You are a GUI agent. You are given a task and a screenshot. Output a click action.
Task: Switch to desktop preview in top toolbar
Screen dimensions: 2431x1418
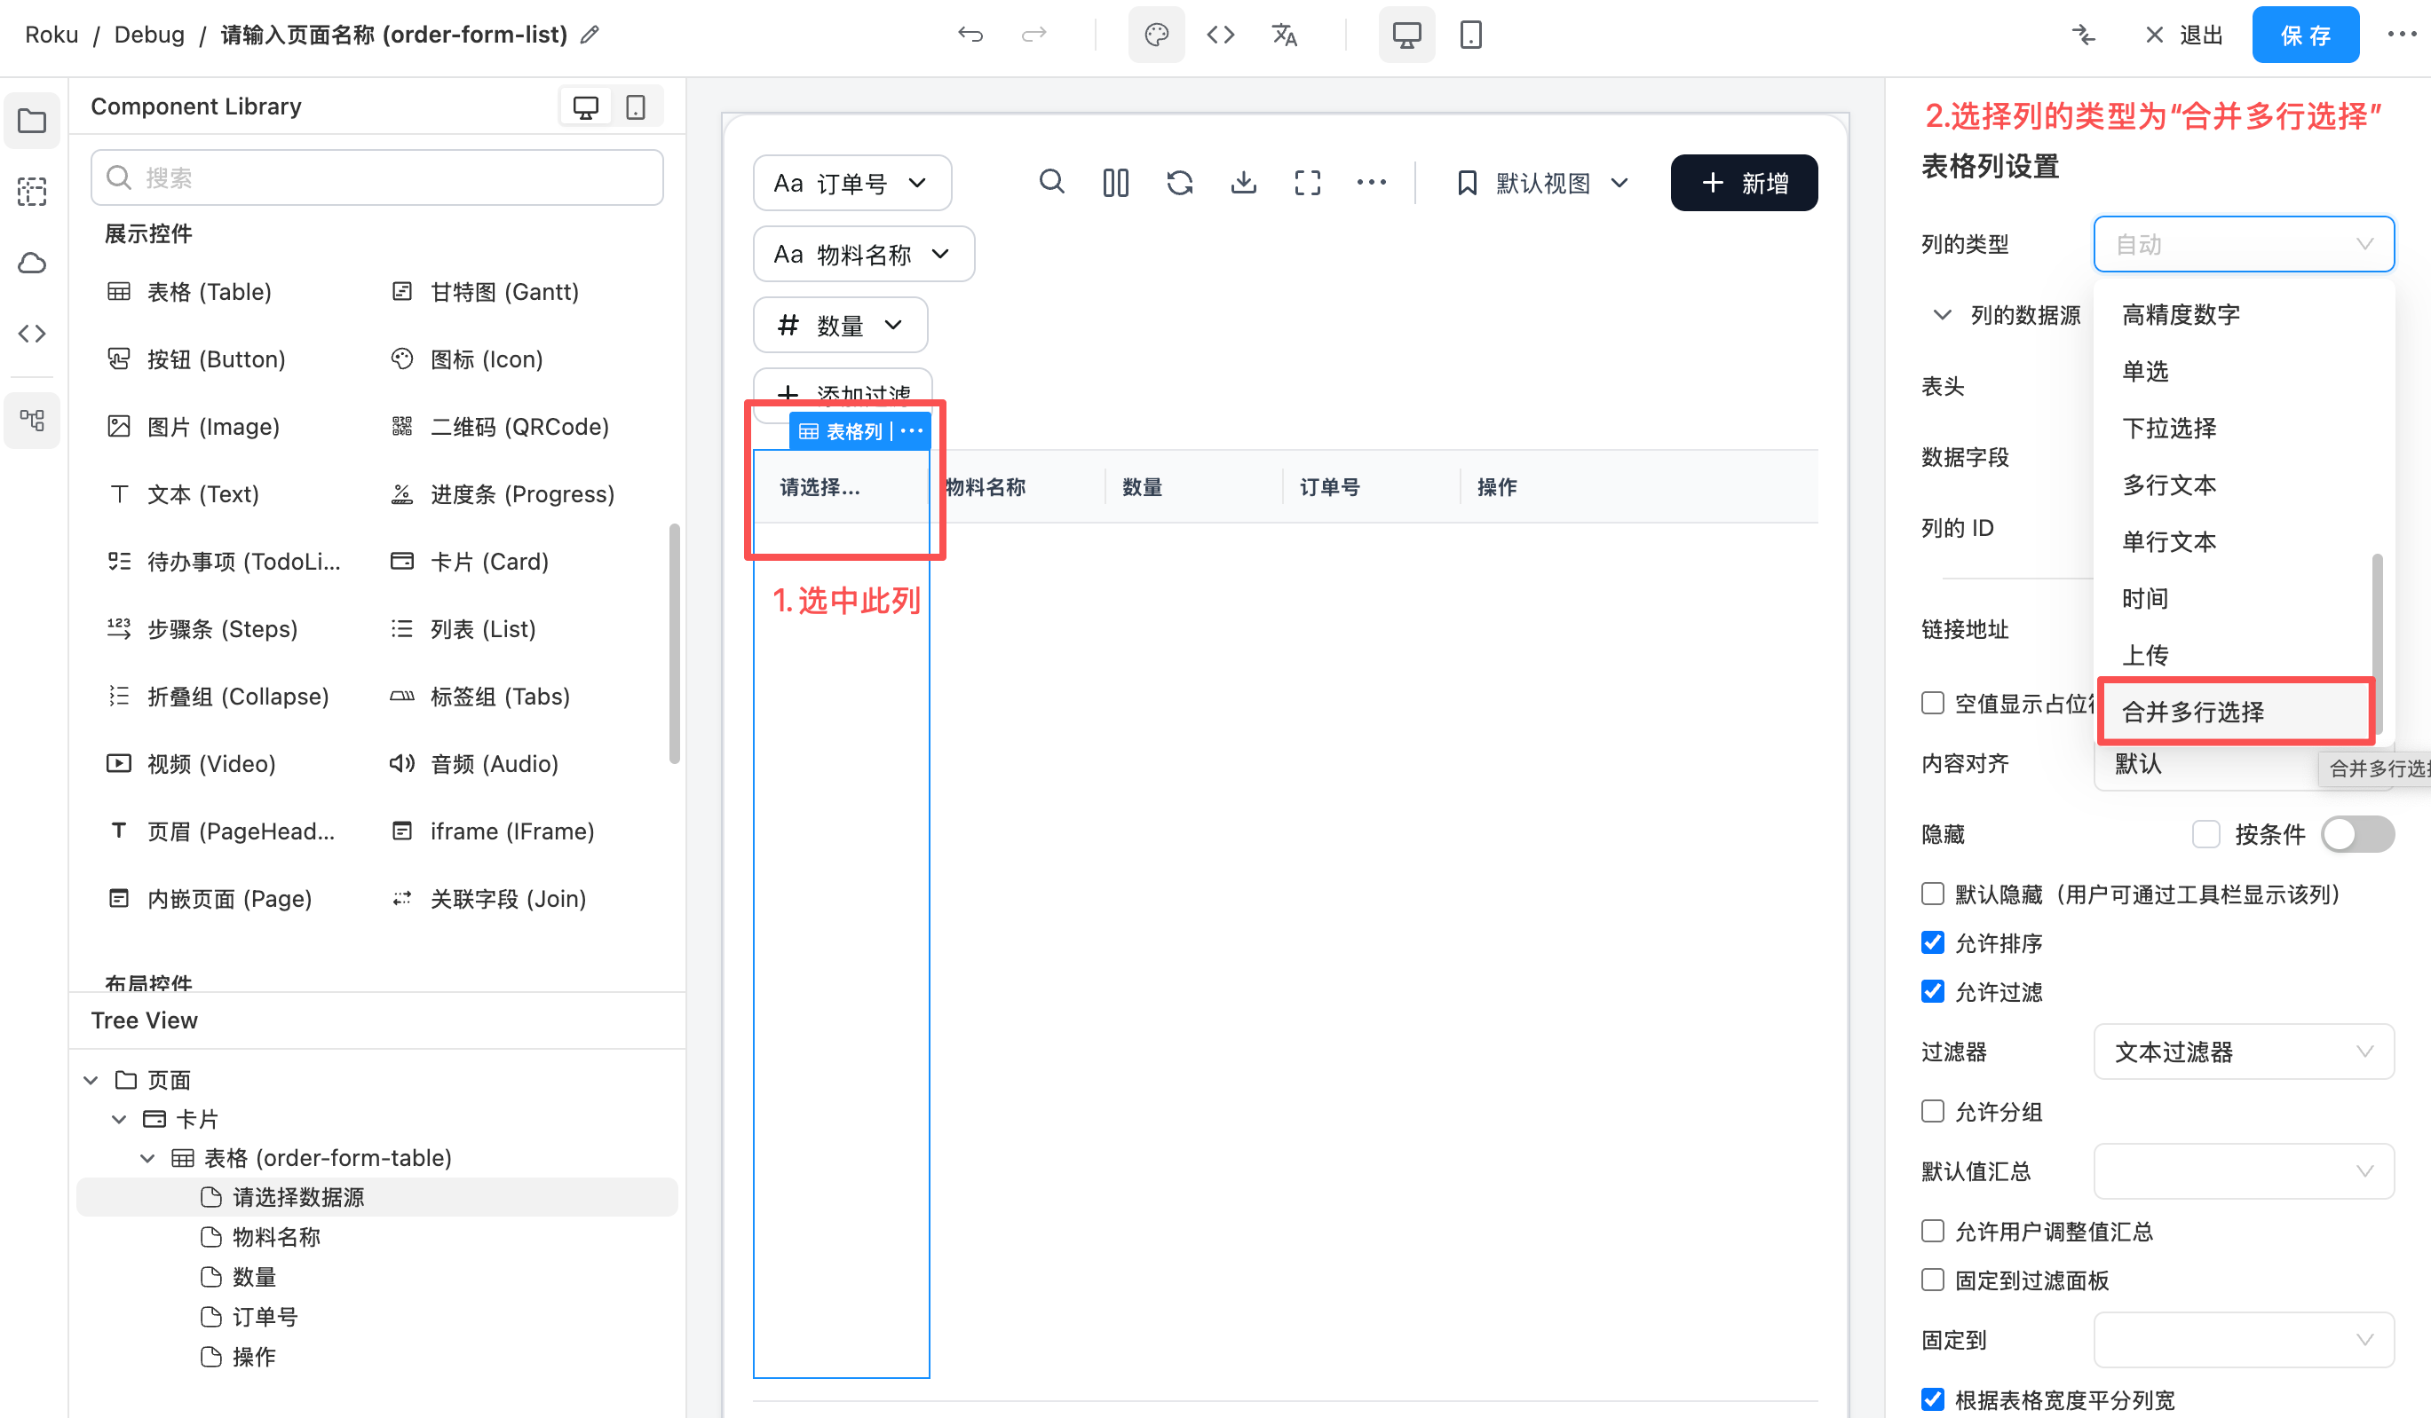coord(1406,35)
